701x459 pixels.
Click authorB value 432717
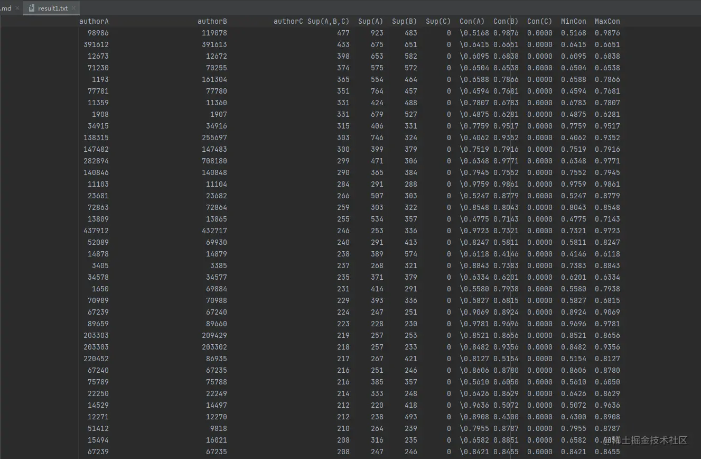coord(214,231)
